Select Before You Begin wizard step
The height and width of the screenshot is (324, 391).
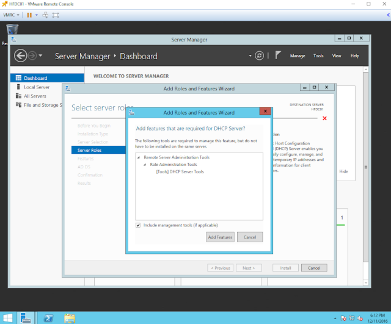[x=93, y=126]
